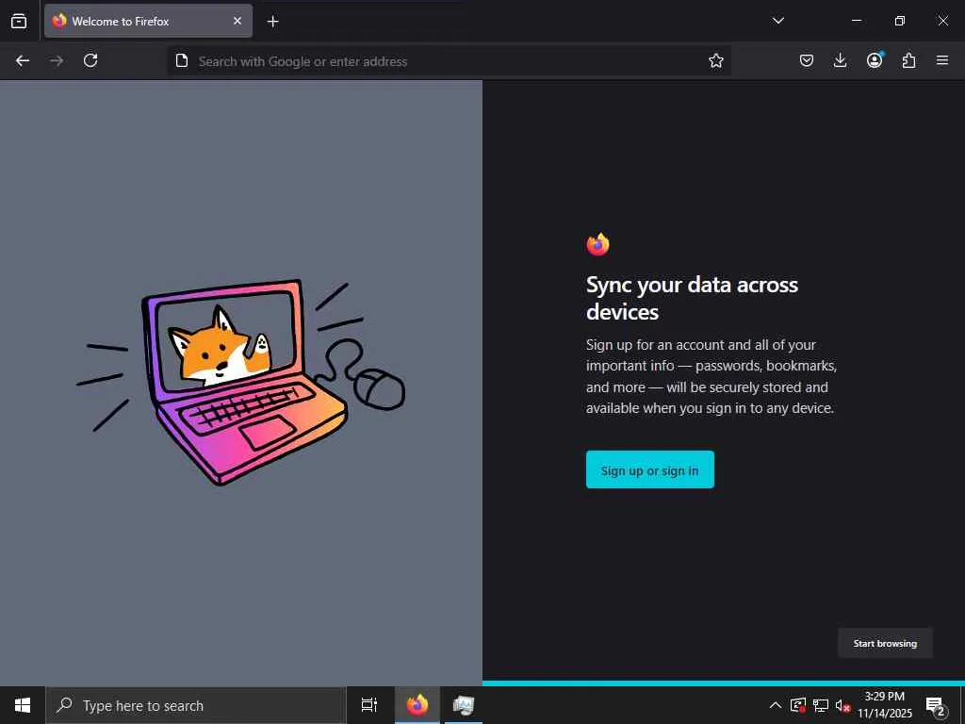This screenshot has width=965, height=724.
Task: Open the notification center icon
Action: click(x=936, y=706)
